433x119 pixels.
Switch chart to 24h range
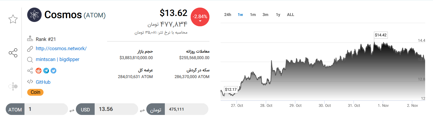coord(228,15)
